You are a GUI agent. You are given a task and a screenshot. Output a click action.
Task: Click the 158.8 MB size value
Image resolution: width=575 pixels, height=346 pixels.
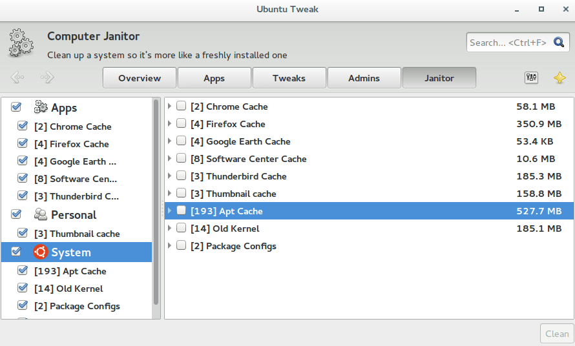pos(539,194)
